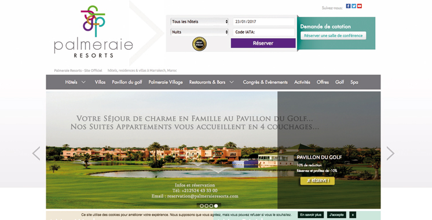
Task: Show next slide with right arrow
Action: 390,153
